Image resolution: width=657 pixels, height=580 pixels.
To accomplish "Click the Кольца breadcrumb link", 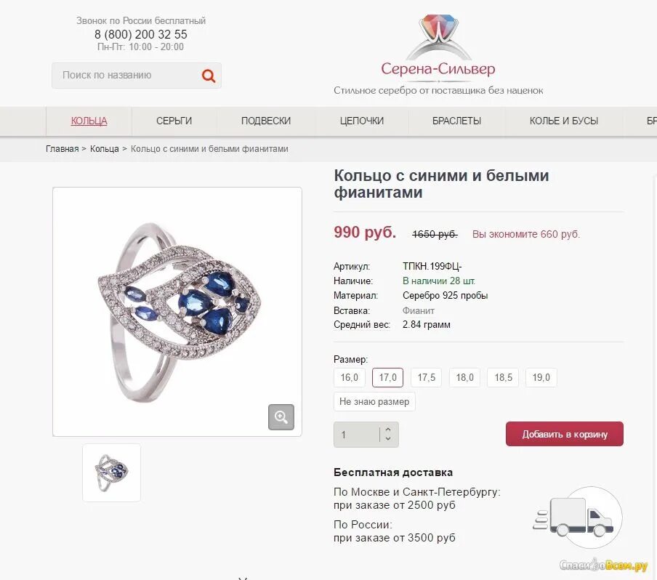I will tap(105, 149).
